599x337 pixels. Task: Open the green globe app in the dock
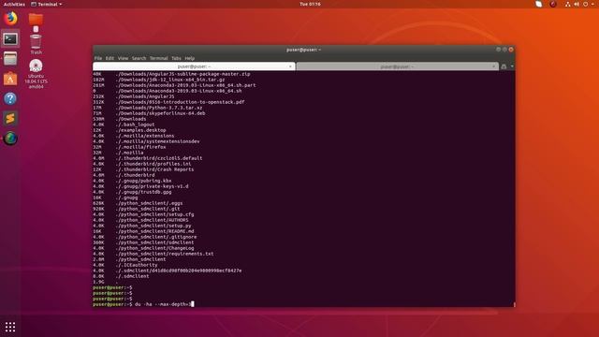pos(10,139)
